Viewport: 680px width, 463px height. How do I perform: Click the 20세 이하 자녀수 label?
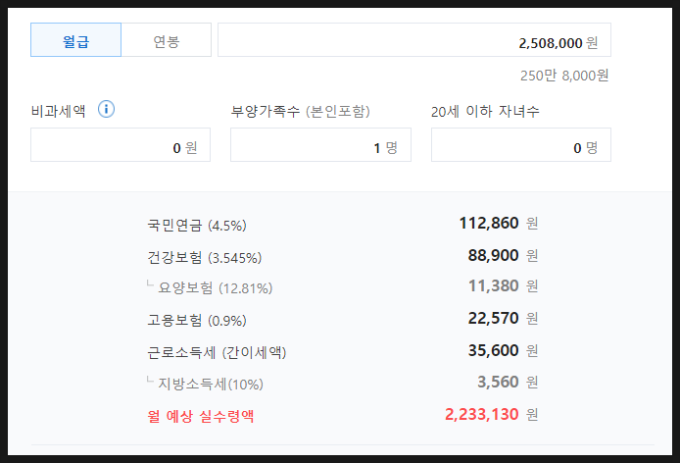click(x=485, y=111)
